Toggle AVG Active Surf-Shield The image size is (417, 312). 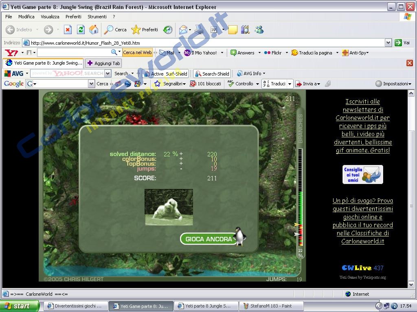pyautogui.click(x=166, y=74)
